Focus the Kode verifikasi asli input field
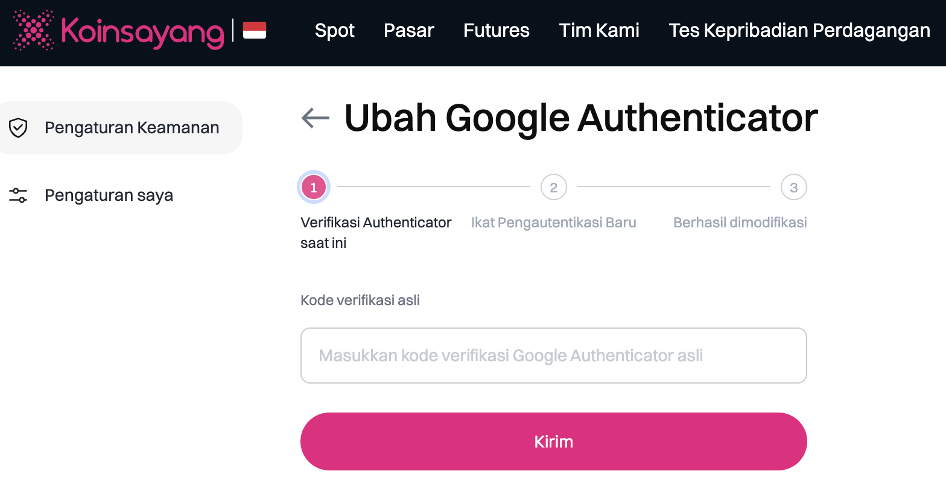Viewport: 946px width, 503px height. coord(553,356)
